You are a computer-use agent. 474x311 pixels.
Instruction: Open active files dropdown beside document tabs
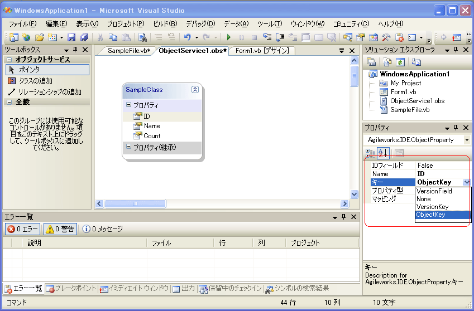342,51
